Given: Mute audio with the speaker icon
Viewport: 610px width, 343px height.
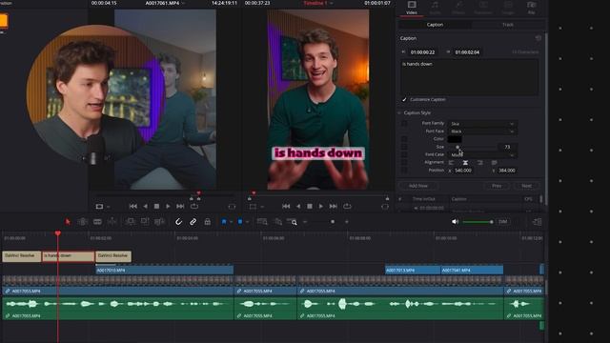Looking at the screenshot, I should pyautogui.click(x=456, y=222).
